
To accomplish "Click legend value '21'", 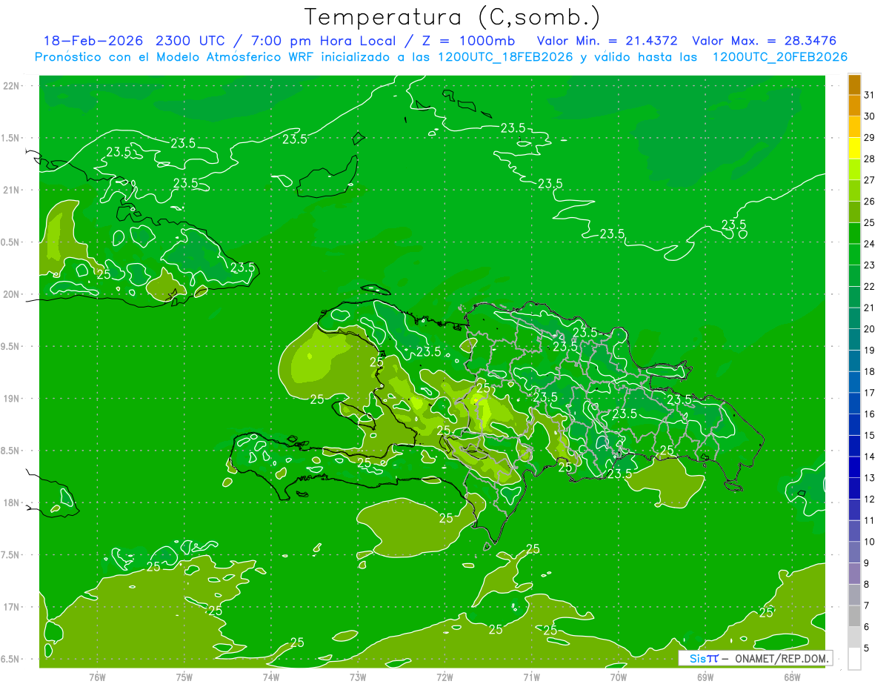I will [869, 308].
